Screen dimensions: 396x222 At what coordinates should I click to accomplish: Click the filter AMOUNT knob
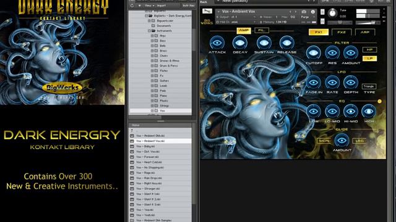coord(351,53)
